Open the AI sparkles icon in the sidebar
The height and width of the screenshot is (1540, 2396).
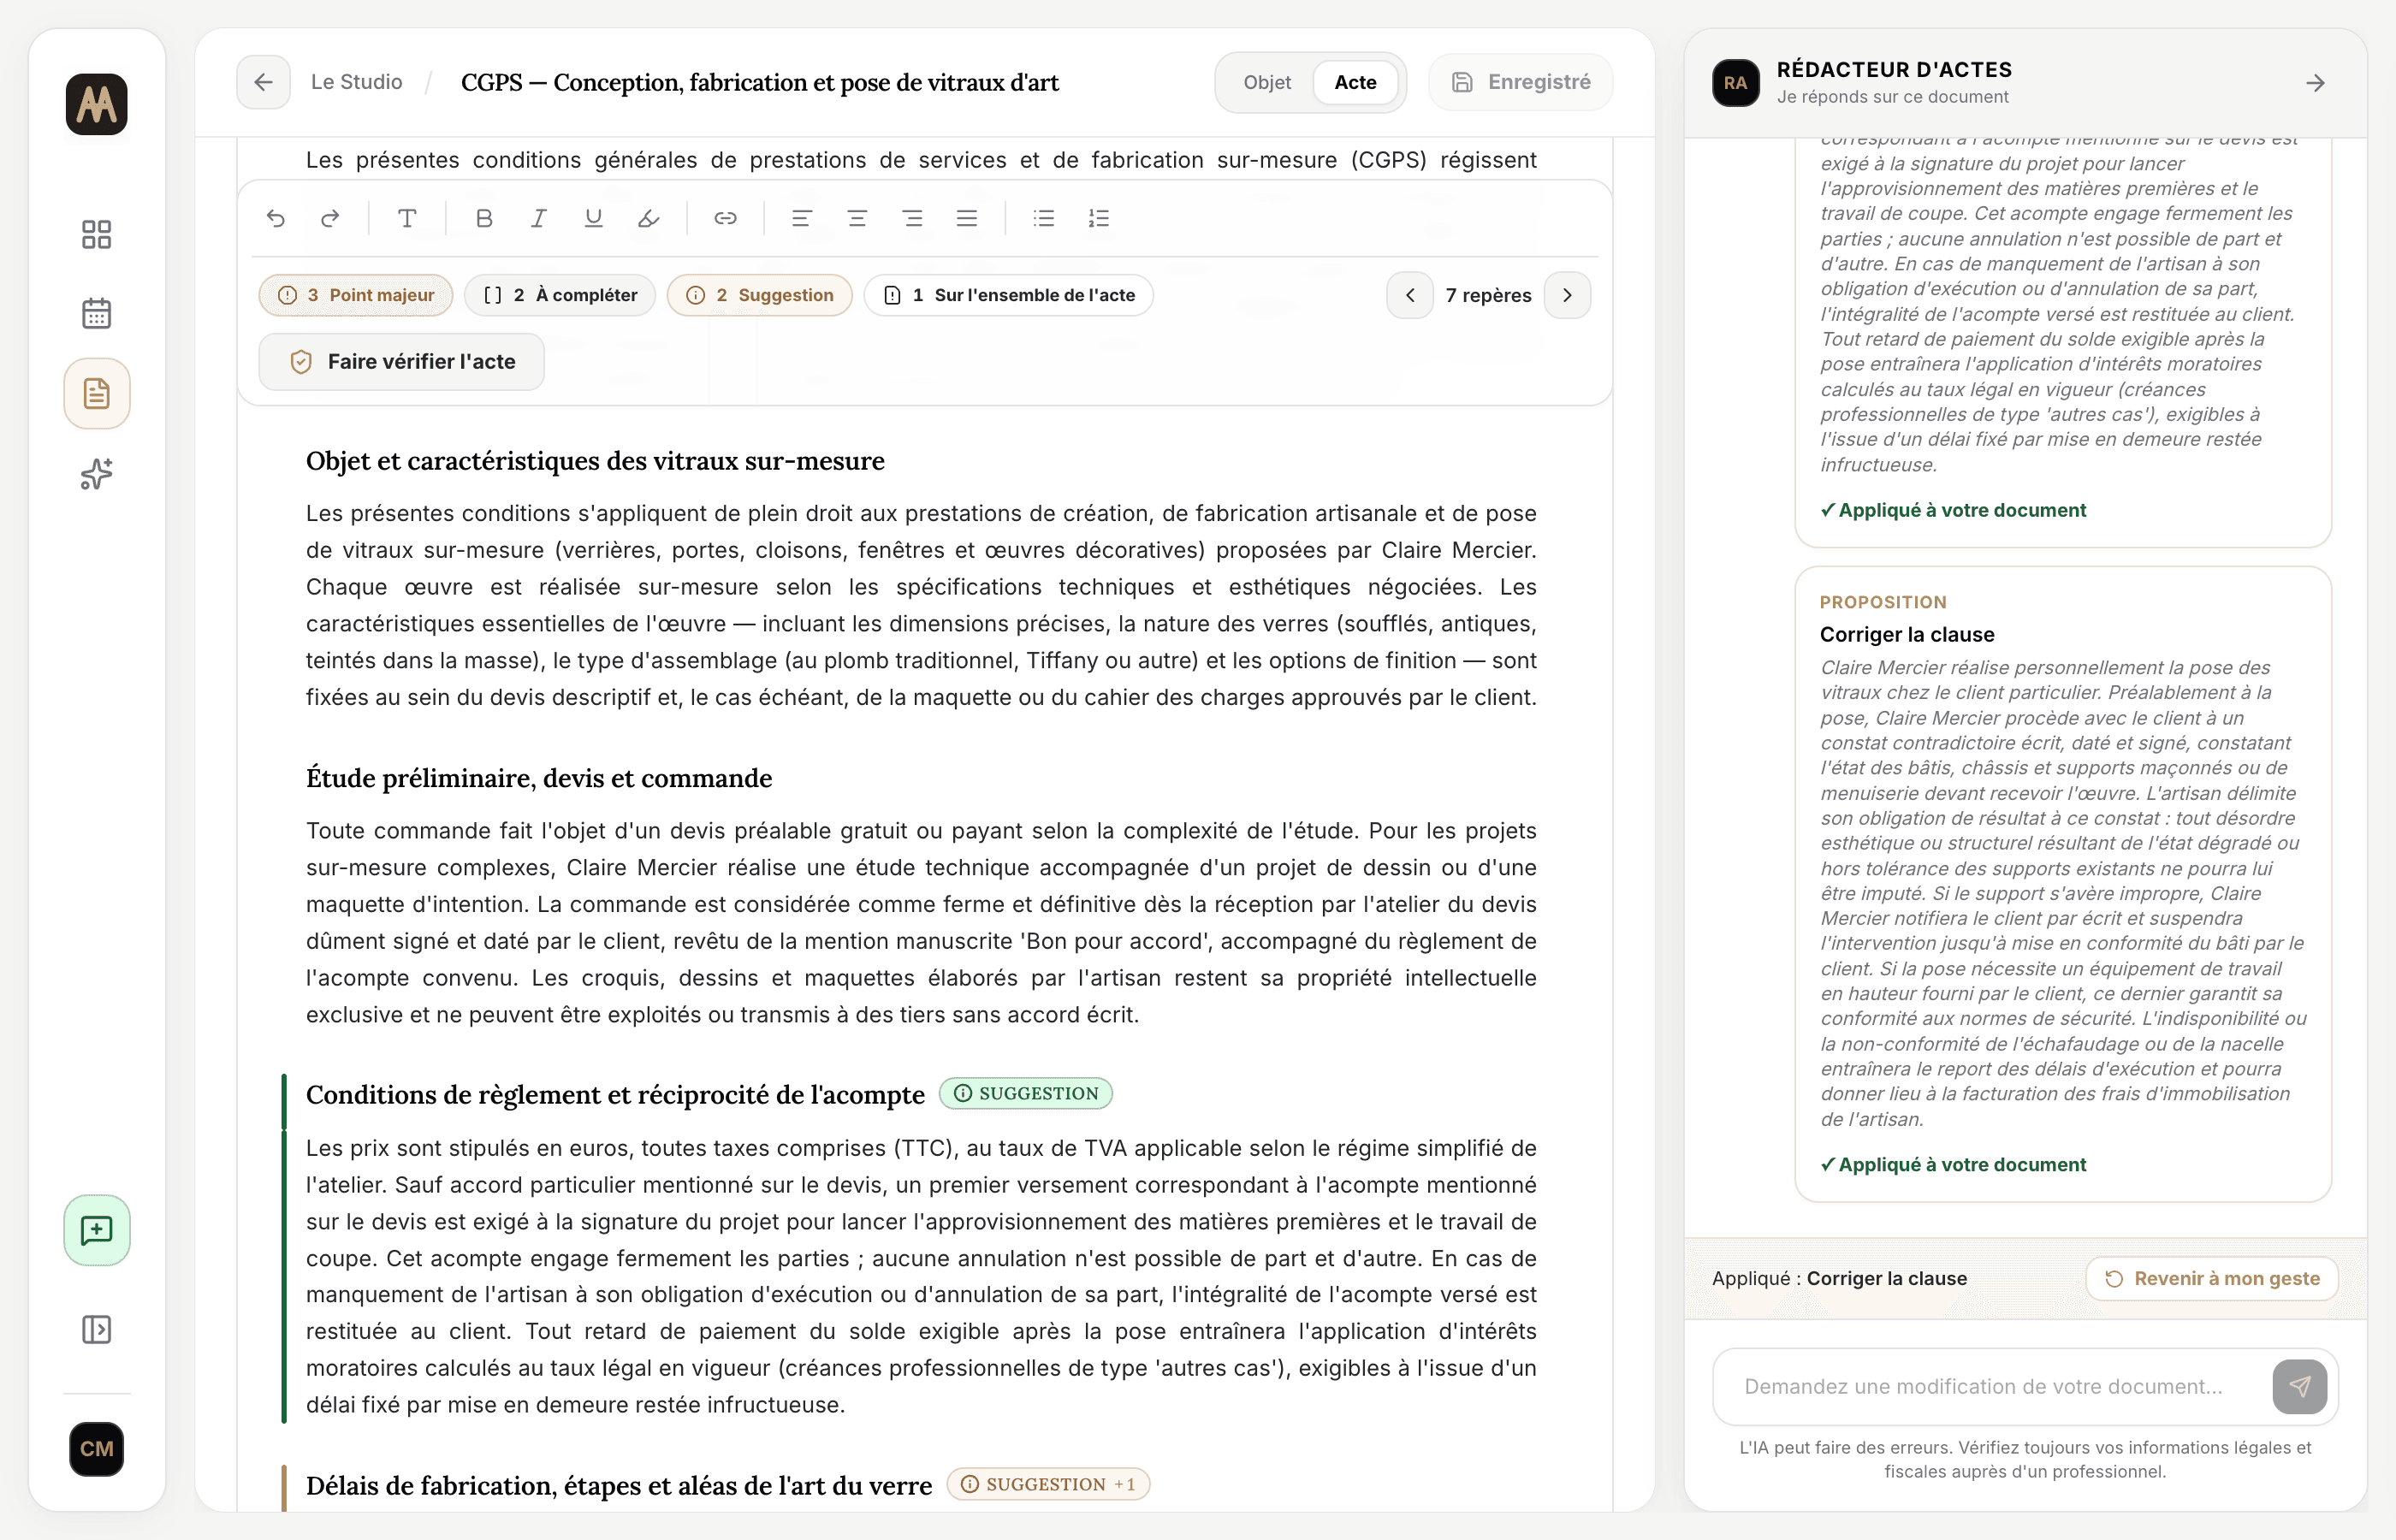pyautogui.click(x=97, y=474)
